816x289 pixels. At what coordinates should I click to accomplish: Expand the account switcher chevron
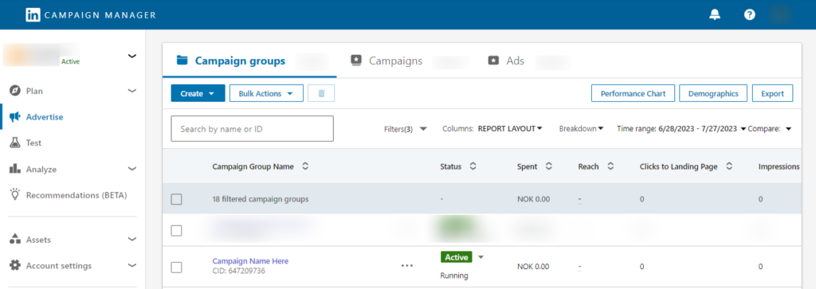click(x=132, y=56)
